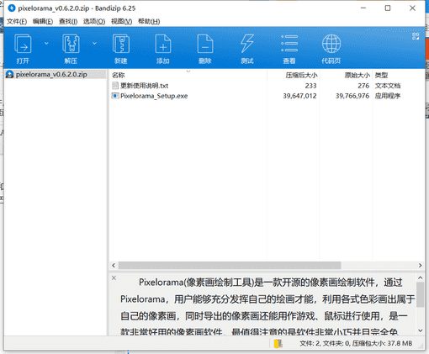Click the comment panel's vertical scrollbar thumb

420,294
